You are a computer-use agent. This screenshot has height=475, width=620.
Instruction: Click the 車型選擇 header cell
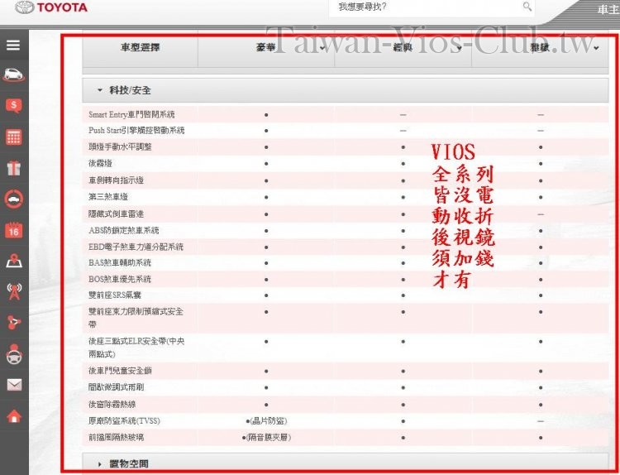click(140, 47)
